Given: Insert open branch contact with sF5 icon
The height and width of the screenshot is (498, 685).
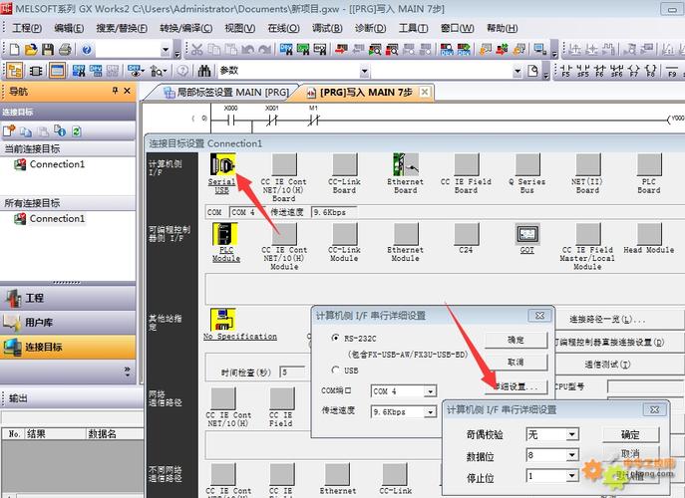Looking at the screenshot, I should (x=582, y=71).
